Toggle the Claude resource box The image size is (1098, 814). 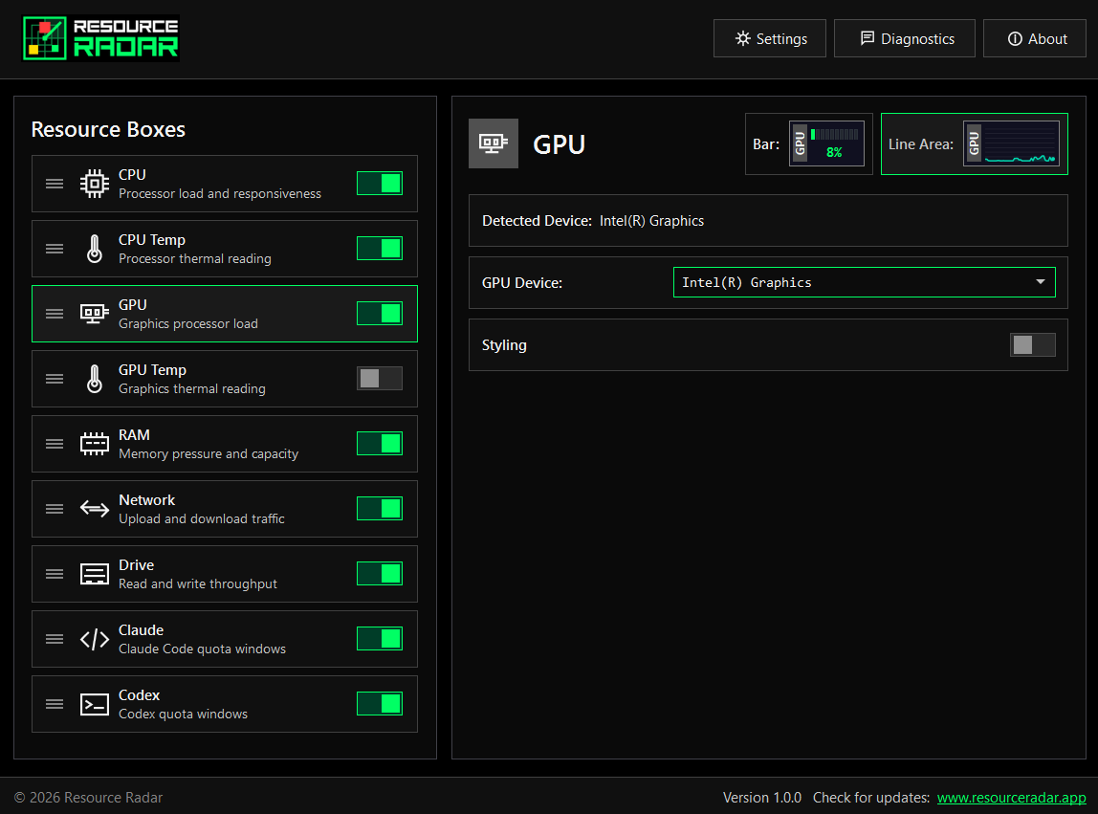pyautogui.click(x=380, y=639)
